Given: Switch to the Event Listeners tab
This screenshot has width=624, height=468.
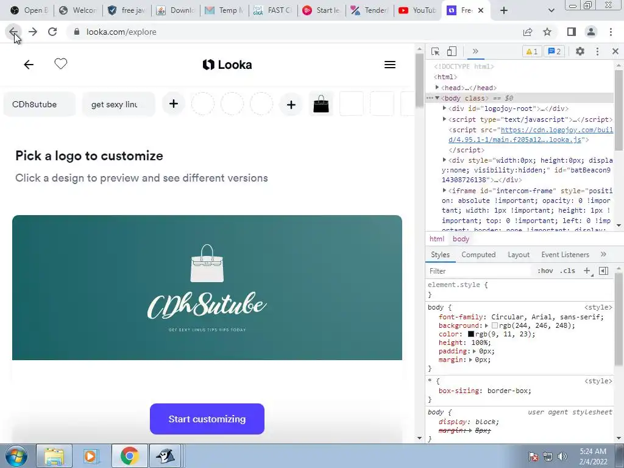Looking at the screenshot, I should pos(565,255).
